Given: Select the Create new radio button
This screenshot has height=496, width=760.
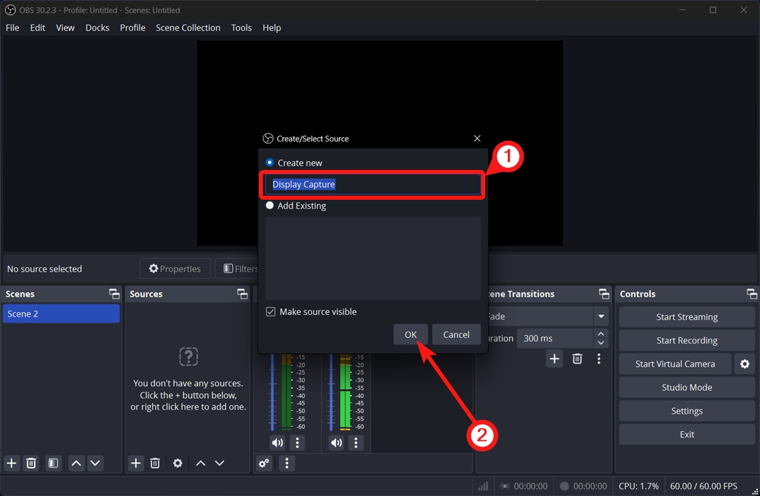Looking at the screenshot, I should tap(269, 162).
